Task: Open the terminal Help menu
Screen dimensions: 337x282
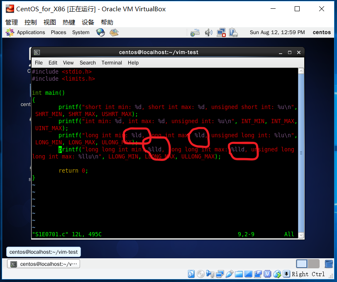Action: pos(133,63)
